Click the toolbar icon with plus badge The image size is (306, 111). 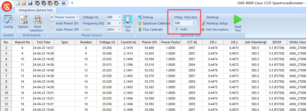pyautogui.click(x=44, y=3)
